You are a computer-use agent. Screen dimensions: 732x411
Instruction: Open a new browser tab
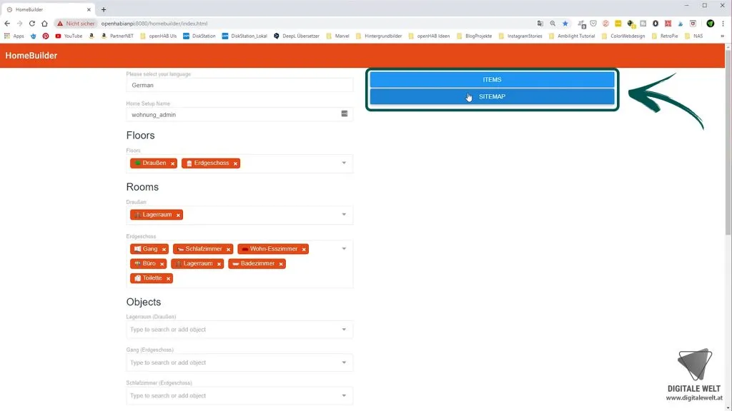104,9
